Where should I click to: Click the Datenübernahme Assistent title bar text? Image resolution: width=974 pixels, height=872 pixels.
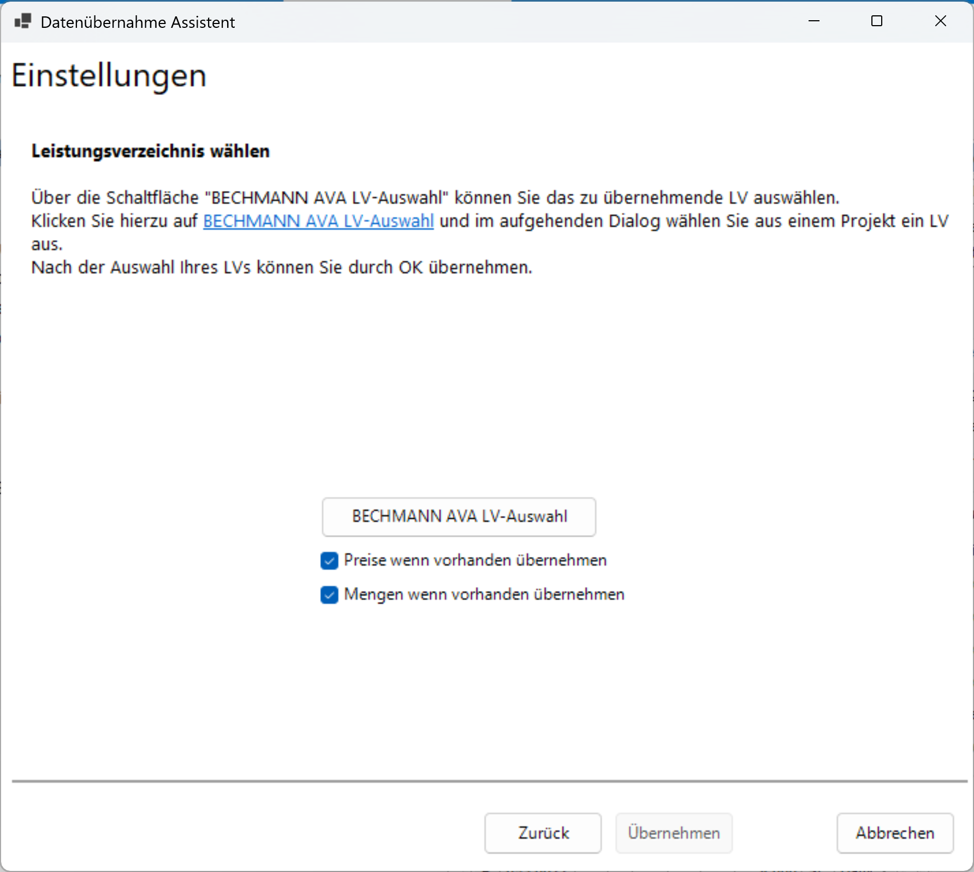point(138,22)
